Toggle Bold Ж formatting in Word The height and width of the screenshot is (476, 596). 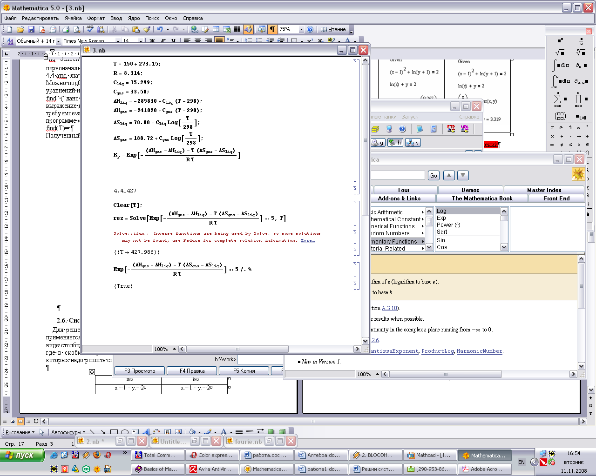point(152,41)
